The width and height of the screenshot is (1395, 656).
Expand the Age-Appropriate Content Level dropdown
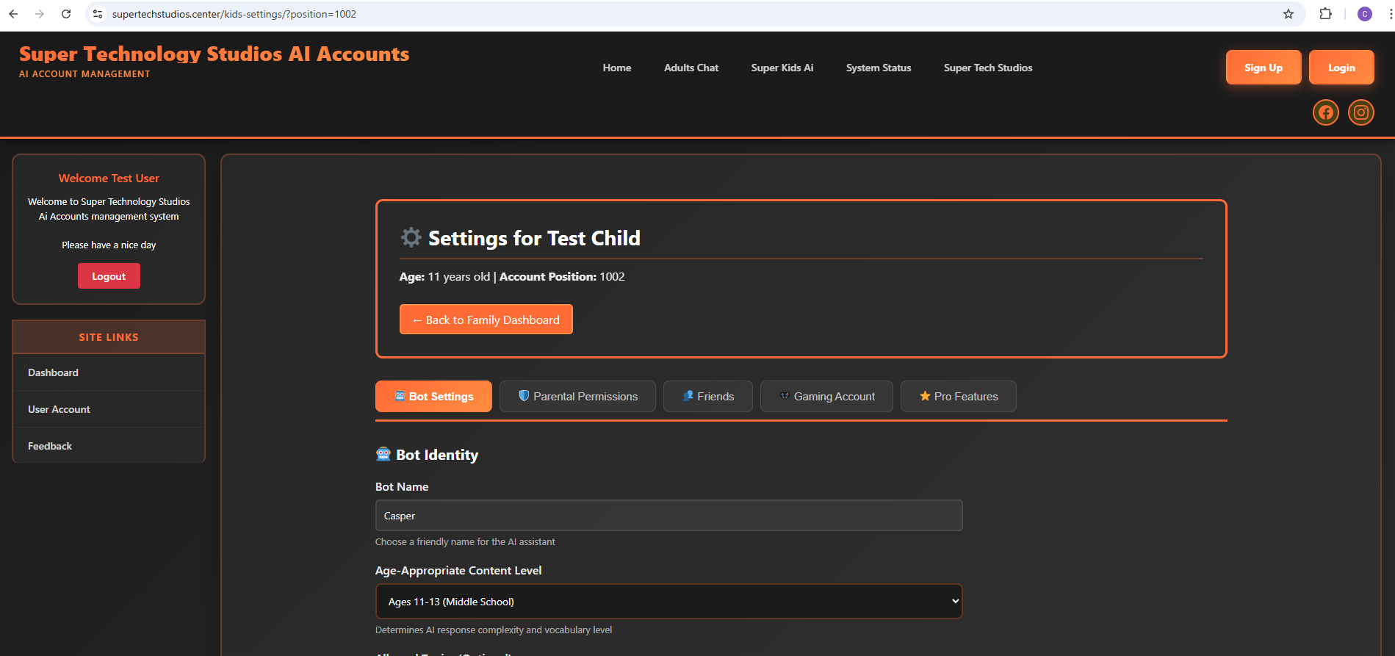pos(668,602)
